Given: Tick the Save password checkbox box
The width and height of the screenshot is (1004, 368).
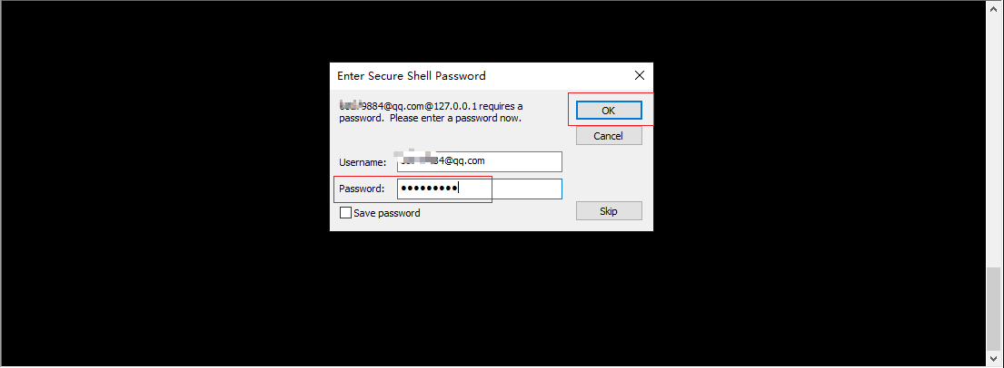Looking at the screenshot, I should click(346, 213).
